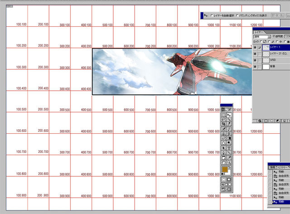290x214 pixels.
Task: Switch to Standard Mode editing
Action: [x=223, y=180]
